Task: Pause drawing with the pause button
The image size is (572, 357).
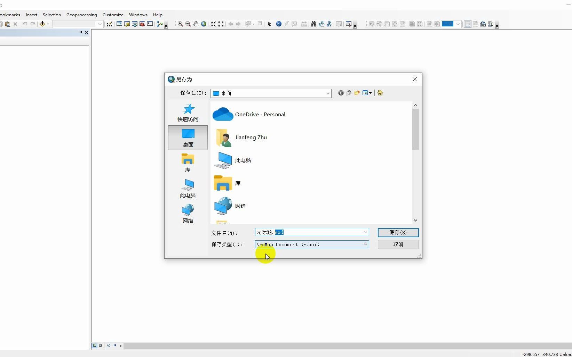Action: coord(115,346)
